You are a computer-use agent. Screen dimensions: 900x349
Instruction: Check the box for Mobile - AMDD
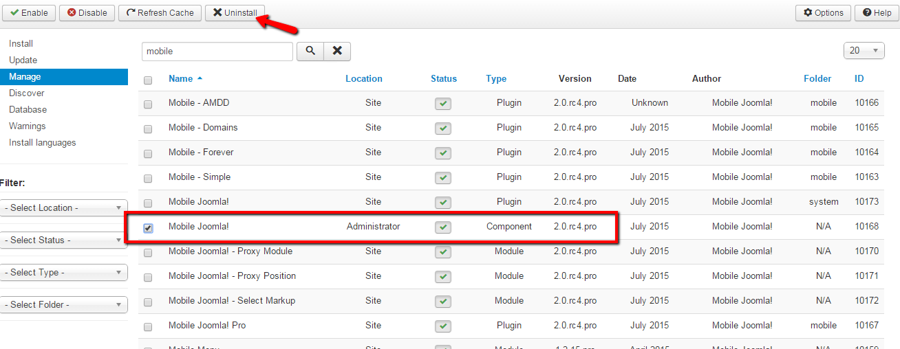pyautogui.click(x=148, y=104)
